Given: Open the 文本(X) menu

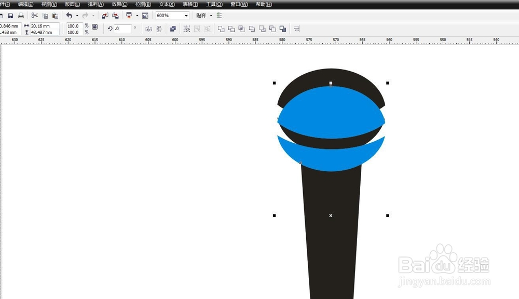Looking at the screenshot, I should [167, 4].
